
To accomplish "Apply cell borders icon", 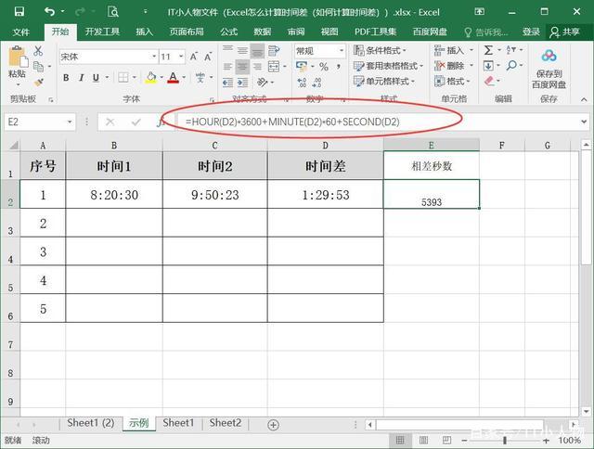I will (x=123, y=78).
